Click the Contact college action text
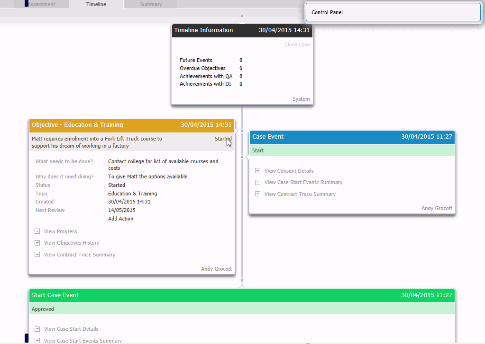The width and height of the screenshot is (485, 344). [163, 165]
